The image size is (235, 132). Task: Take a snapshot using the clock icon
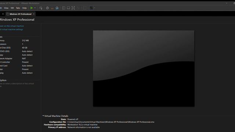tap(47, 8)
